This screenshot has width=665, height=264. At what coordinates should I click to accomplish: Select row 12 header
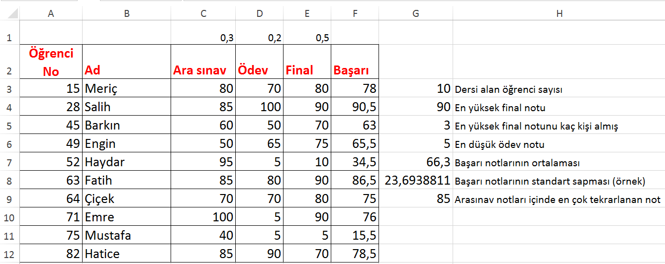pos(10,254)
